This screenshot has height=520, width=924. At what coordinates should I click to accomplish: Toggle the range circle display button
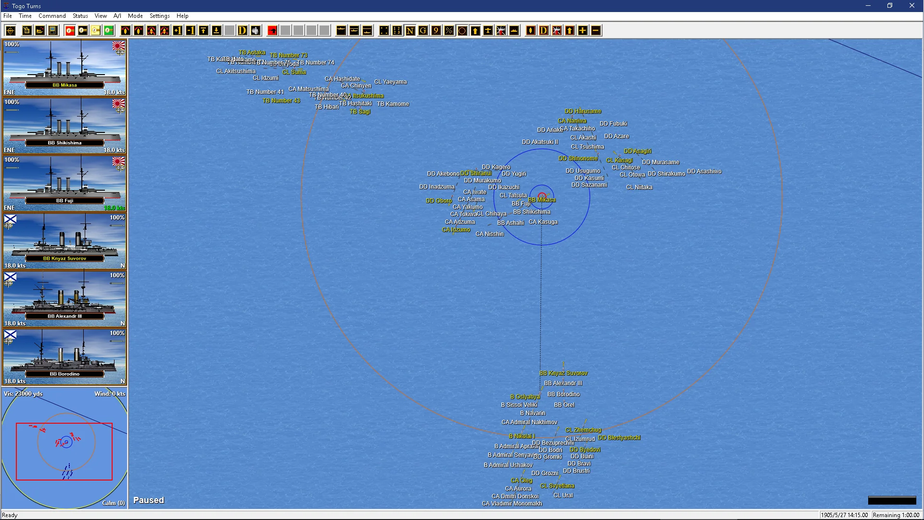pyautogui.click(x=462, y=31)
